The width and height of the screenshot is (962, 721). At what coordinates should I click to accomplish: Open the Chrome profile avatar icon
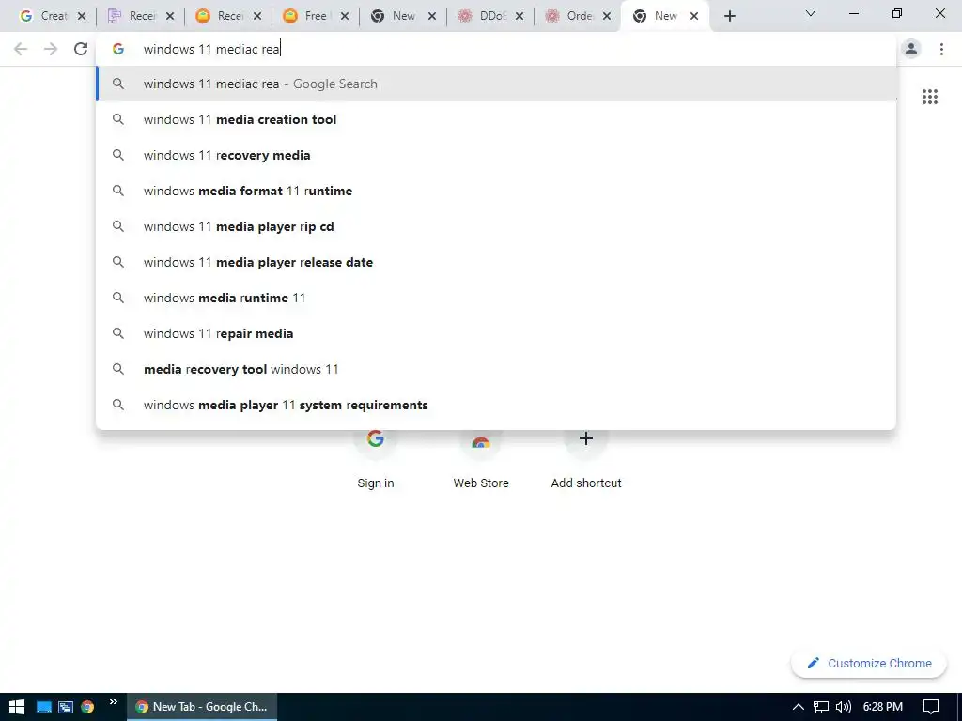point(911,49)
